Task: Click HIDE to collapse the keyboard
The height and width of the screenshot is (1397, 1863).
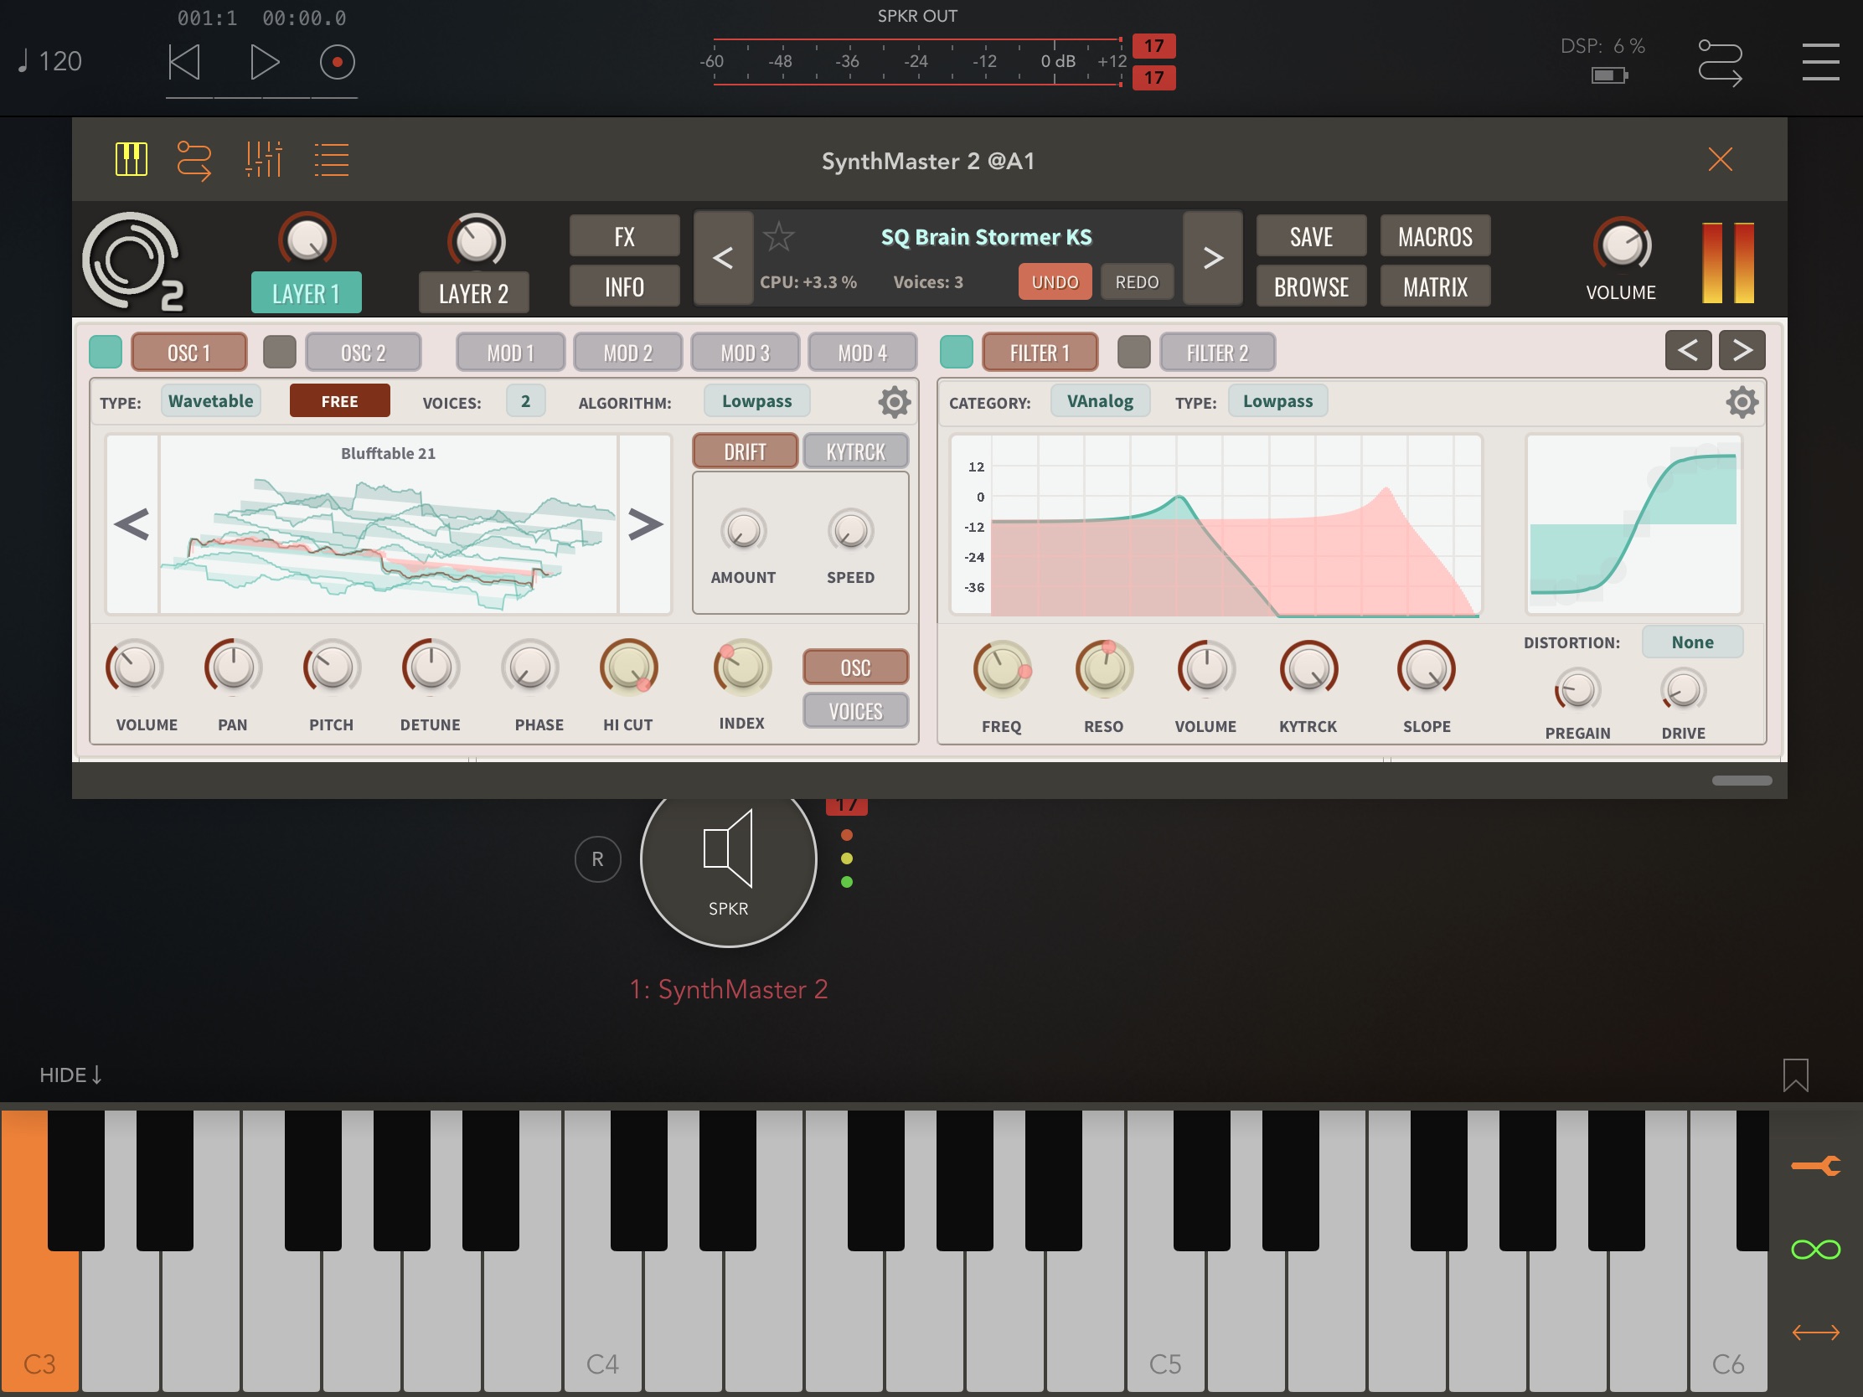Action: pyautogui.click(x=71, y=1075)
